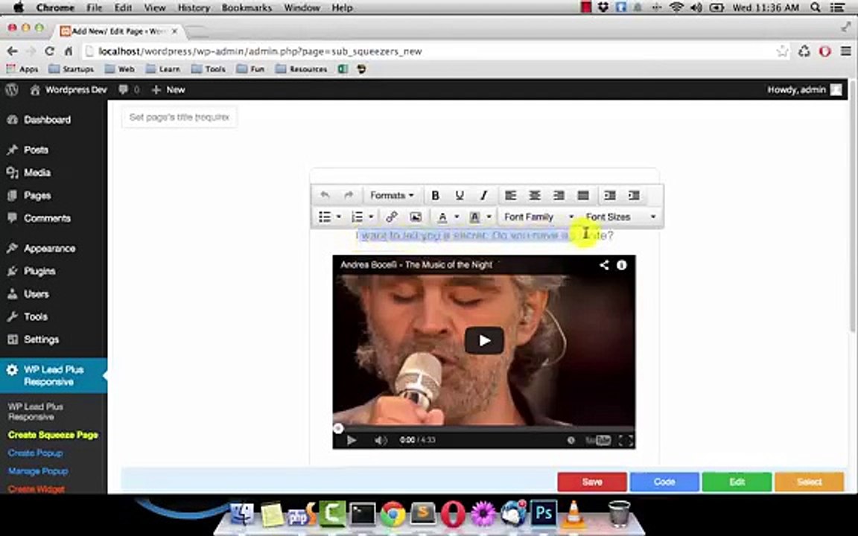The height and width of the screenshot is (536, 858).
Task: Apply background color highlight icon
Action: click(475, 217)
